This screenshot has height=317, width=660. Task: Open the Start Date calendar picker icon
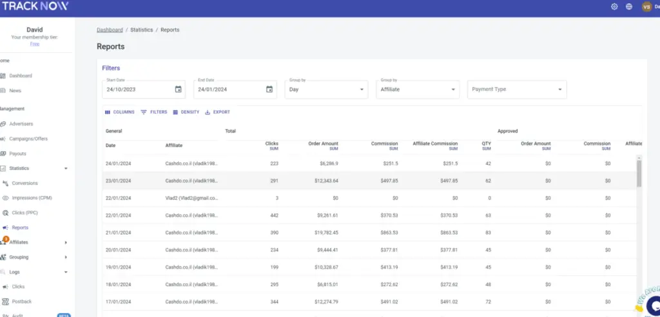[x=178, y=89]
